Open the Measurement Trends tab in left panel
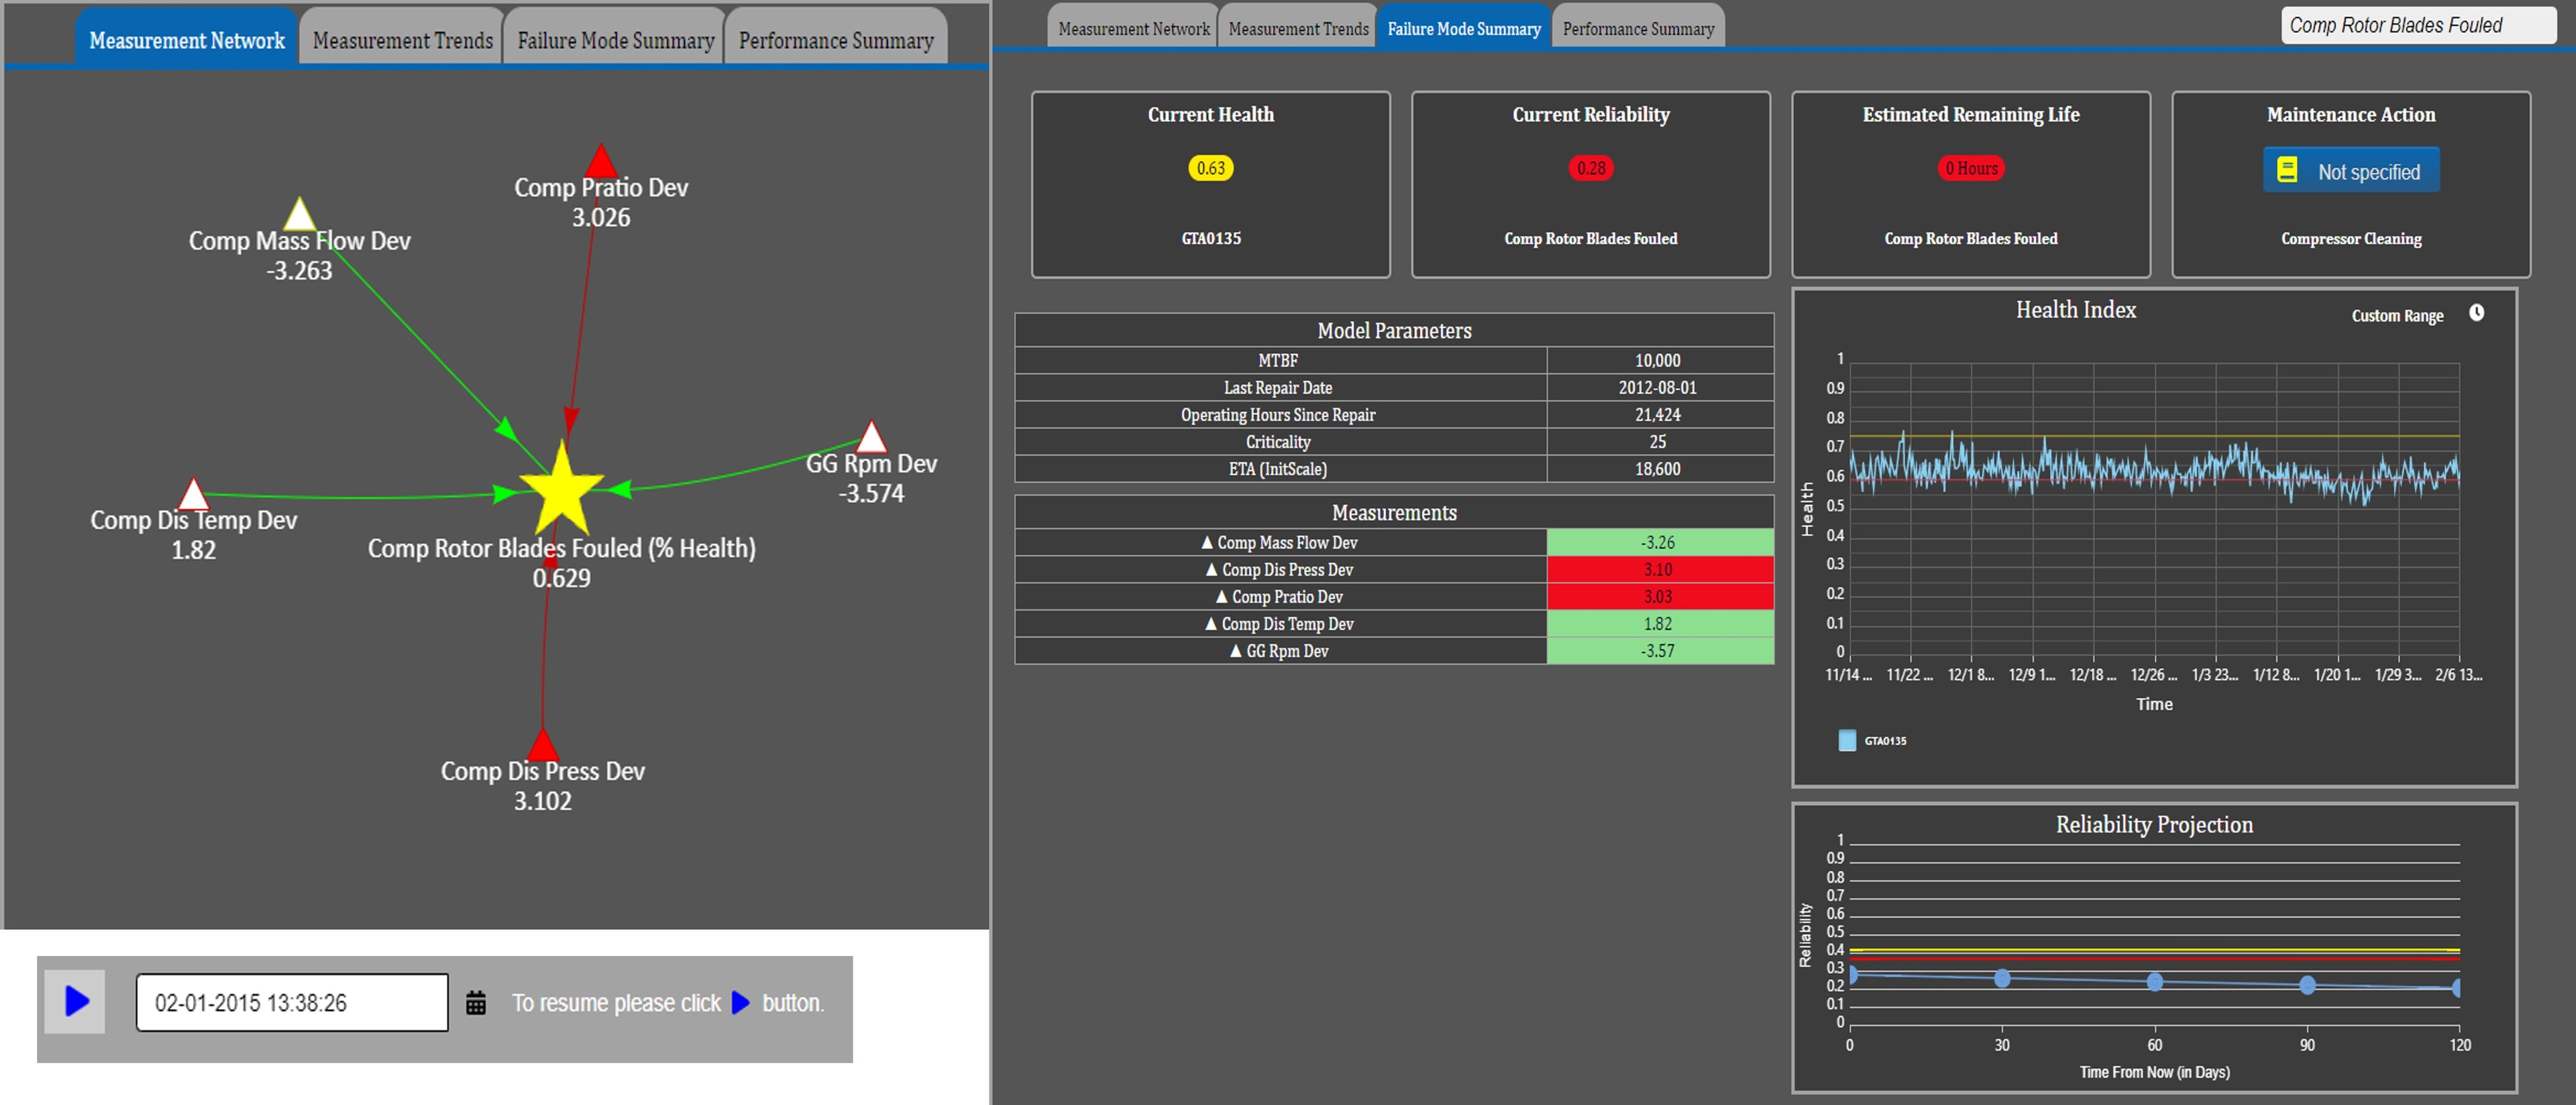The width and height of the screenshot is (2576, 1105). [402, 40]
